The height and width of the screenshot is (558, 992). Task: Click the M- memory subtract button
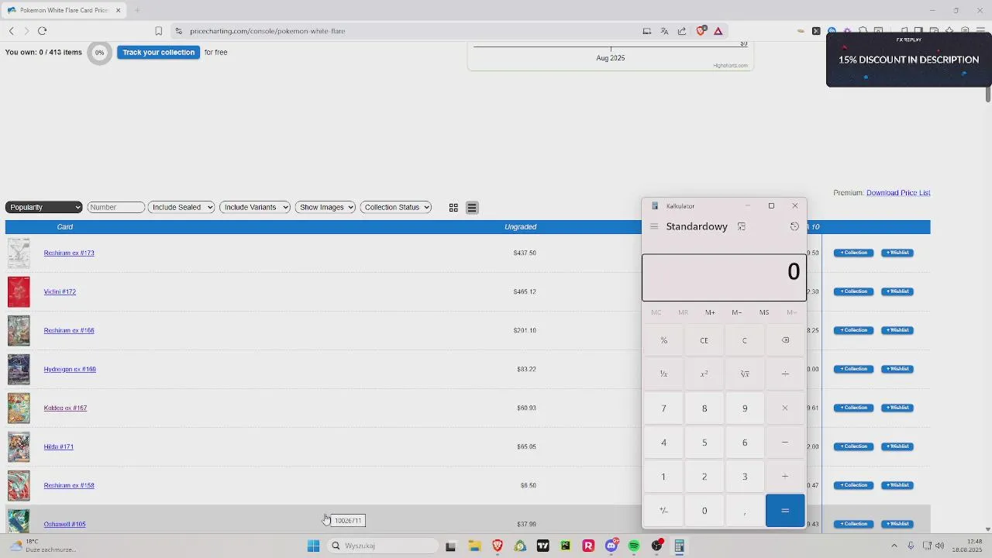click(x=737, y=312)
